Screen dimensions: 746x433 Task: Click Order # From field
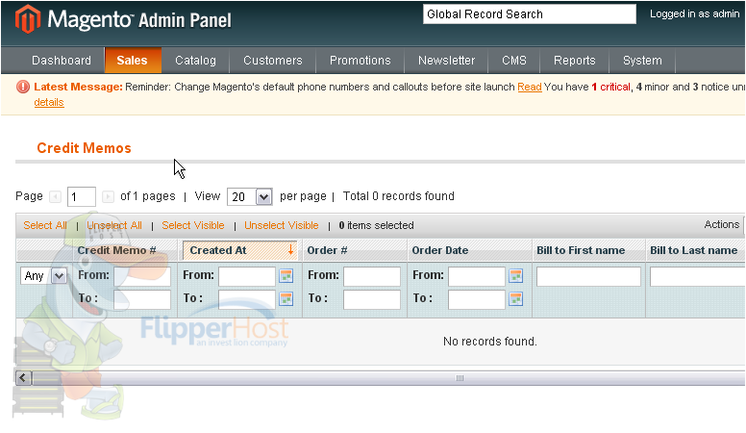(372, 276)
